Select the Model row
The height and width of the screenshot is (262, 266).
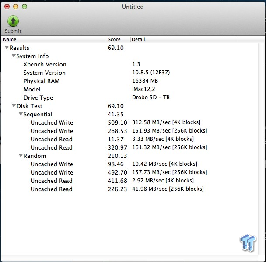coord(129,89)
